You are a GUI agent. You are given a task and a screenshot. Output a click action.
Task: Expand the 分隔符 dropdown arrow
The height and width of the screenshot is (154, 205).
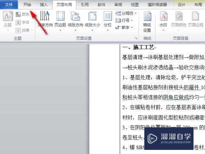point(136,13)
